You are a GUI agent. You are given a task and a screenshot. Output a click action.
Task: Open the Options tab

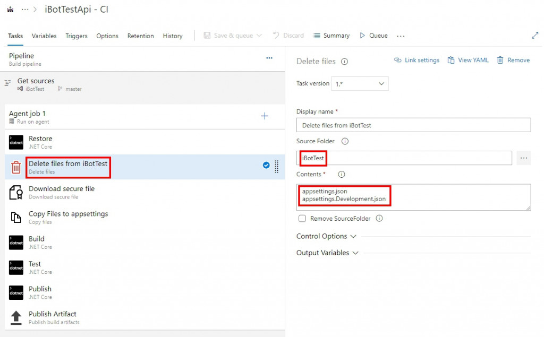coord(107,36)
